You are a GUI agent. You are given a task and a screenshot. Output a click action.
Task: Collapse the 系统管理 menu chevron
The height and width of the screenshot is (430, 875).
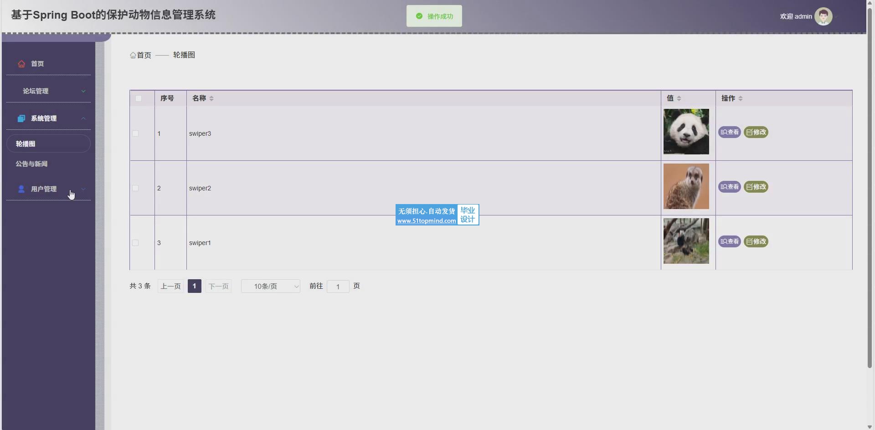point(83,118)
